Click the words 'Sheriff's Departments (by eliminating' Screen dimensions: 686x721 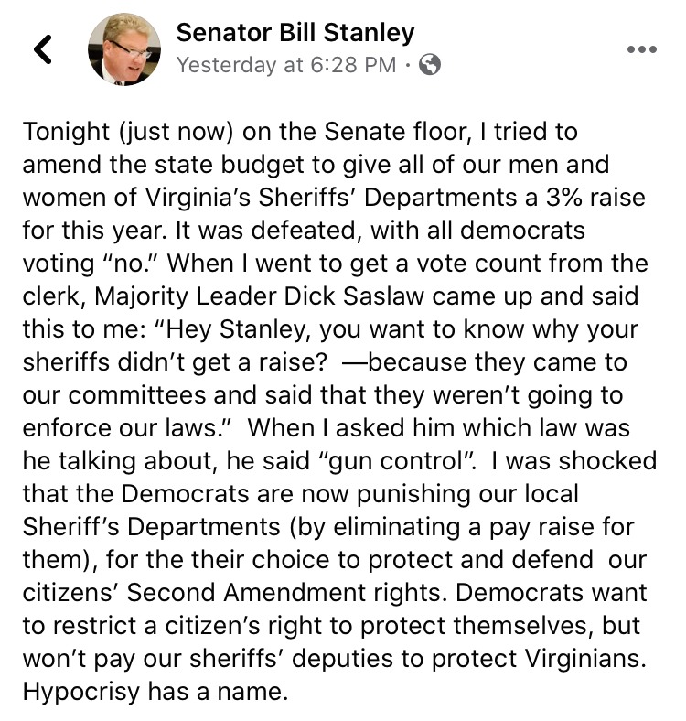pyautogui.click(x=241, y=527)
